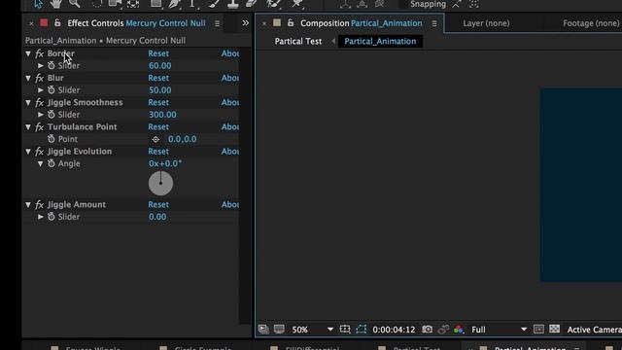The height and width of the screenshot is (350, 622).
Task: Open Composition panel menu
Action: (x=434, y=23)
